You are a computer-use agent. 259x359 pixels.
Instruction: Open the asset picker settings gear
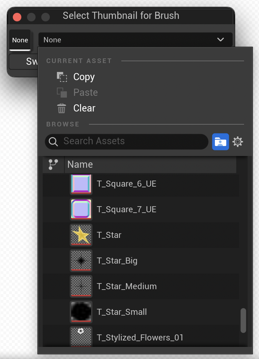(238, 142)
